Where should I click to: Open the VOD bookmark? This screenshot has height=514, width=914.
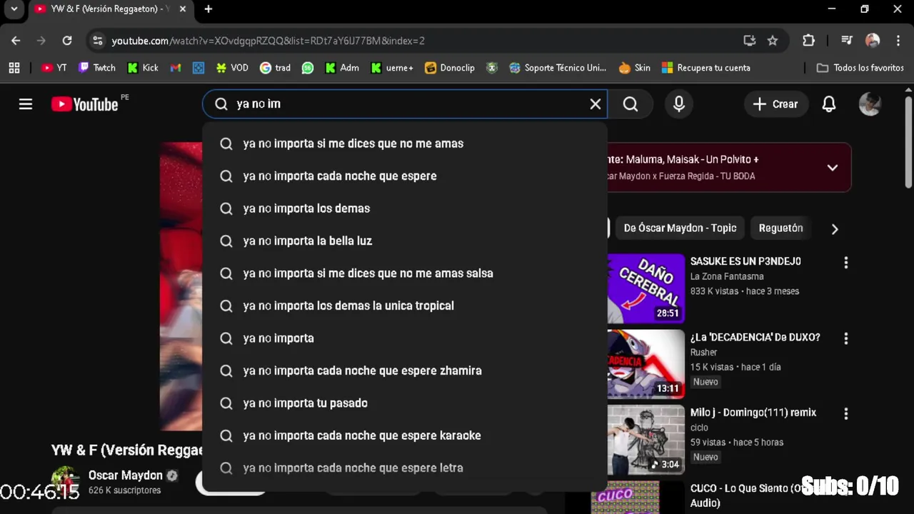pyautogui.click(x=232, y=68)
